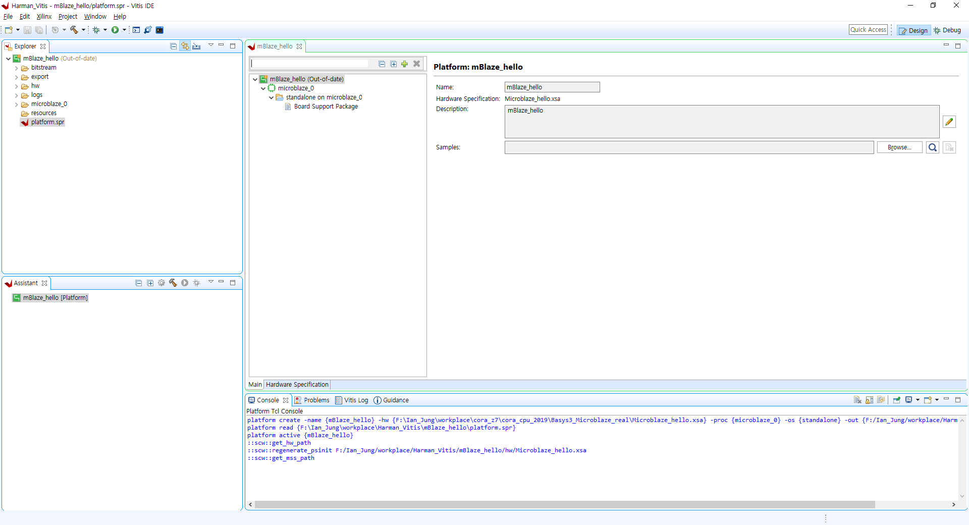Click the Vitis shell terminal icon
The height and width of the screenshot is (525, 969).
coord(159,30)
